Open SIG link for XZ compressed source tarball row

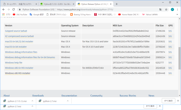pyautogui.click(x=170, y=36)
